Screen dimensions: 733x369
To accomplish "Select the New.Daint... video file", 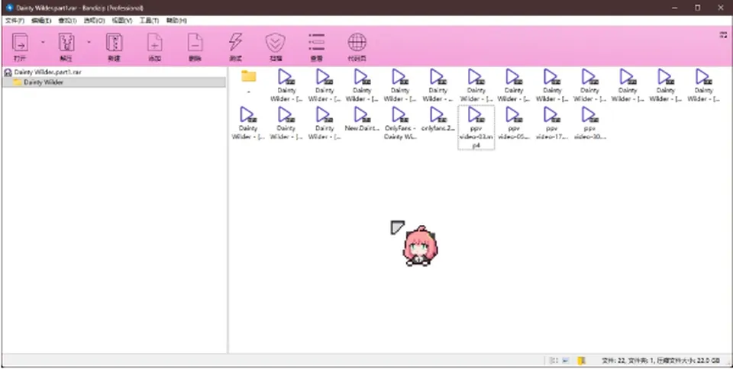I will click(362, 119).
